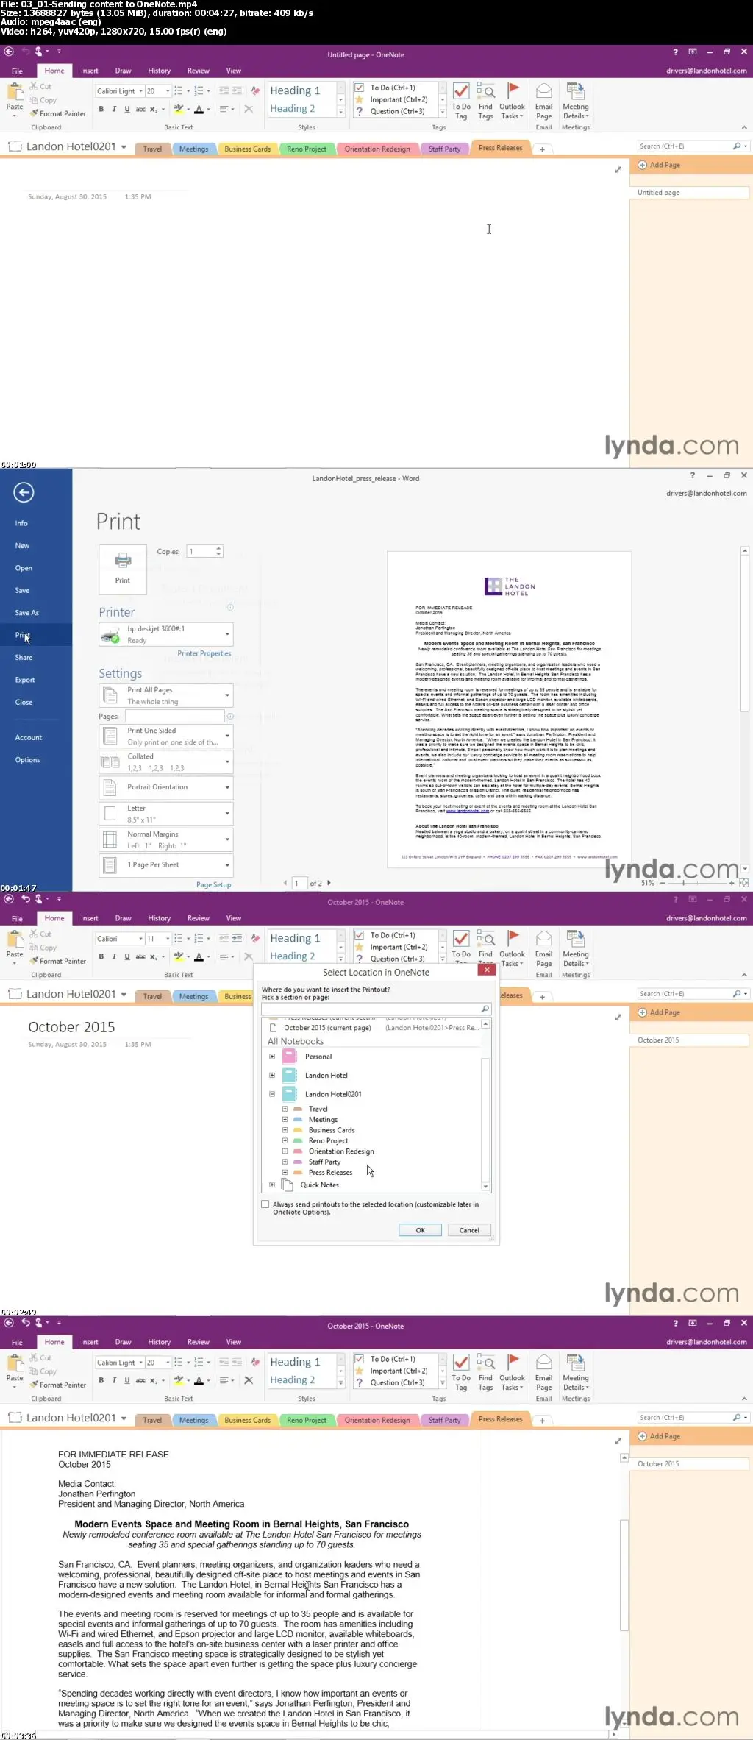Open the Collated dropdown in Word's print settings
The width and height of the screenshot is (753, 1740).
166,761
